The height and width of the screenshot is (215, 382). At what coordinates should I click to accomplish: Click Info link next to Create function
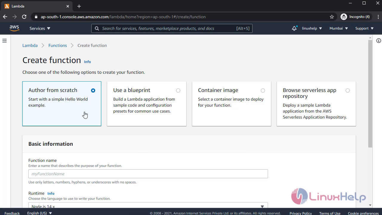(87, 62)
